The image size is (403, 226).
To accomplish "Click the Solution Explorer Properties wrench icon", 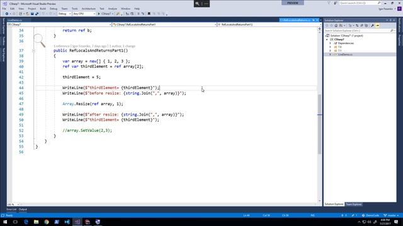I will [372, 26].
